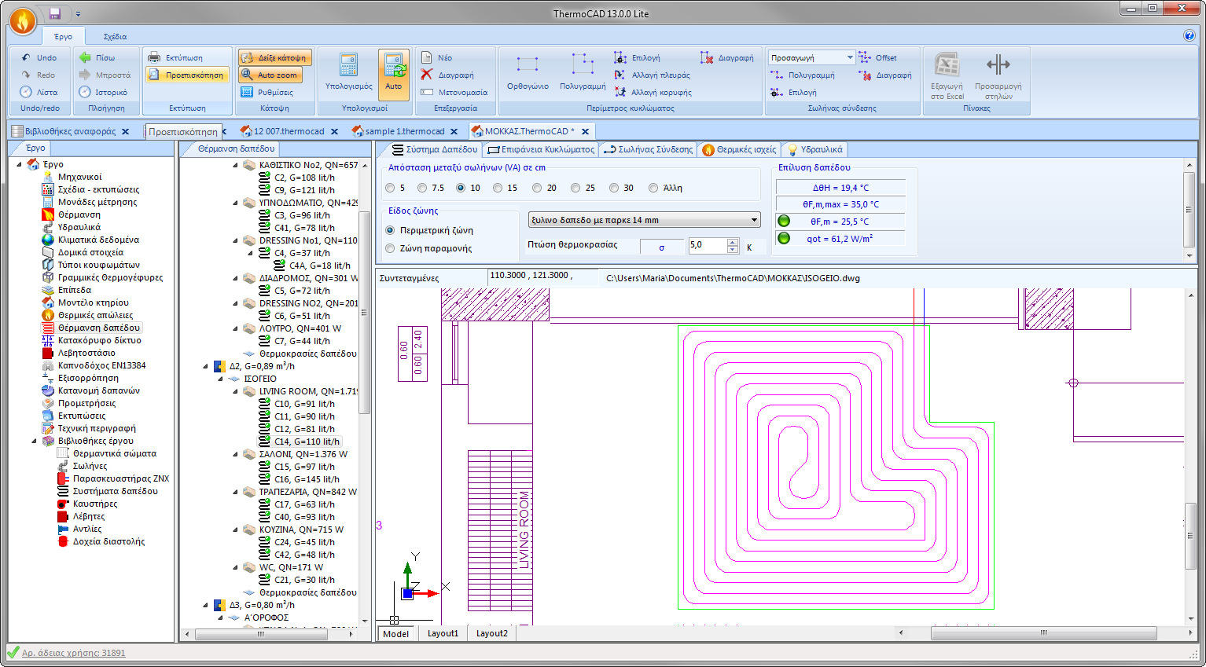Switch drawing view to Layout1
The height and width of the screenshot is (667, 1206).
point(442,633)
